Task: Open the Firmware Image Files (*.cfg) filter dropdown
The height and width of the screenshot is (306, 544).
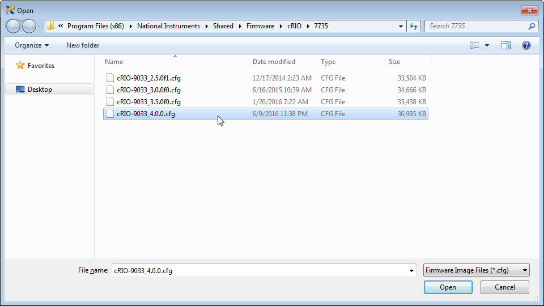Action: point(477,270)
